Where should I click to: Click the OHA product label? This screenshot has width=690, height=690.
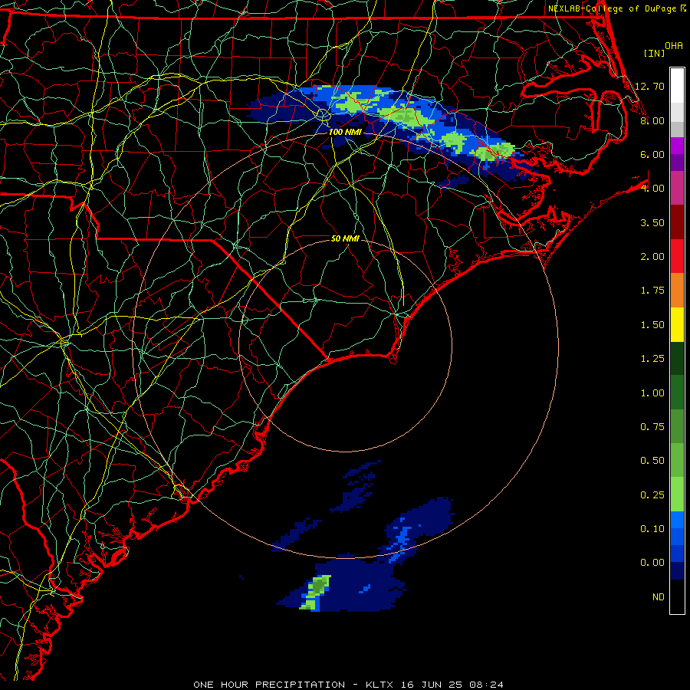tap(674, 46)
